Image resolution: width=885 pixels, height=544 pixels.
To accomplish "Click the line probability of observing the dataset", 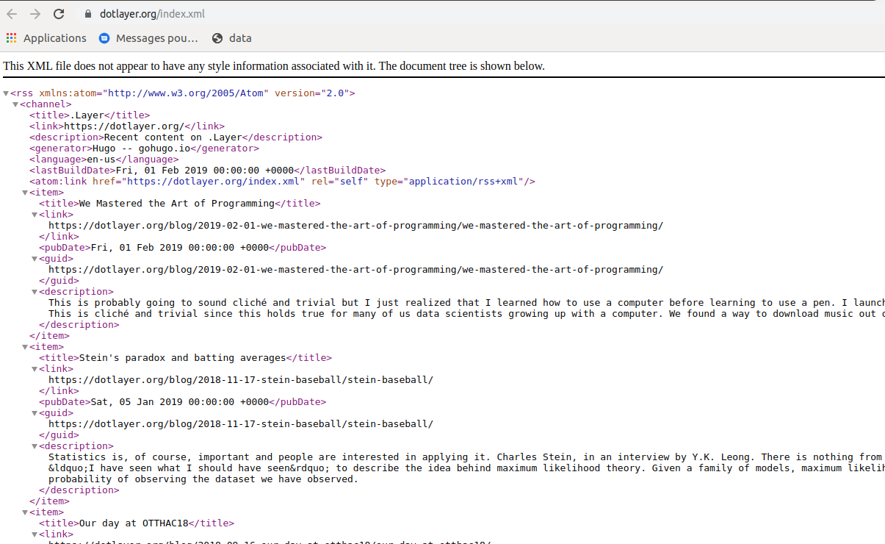I will point(203,479).
